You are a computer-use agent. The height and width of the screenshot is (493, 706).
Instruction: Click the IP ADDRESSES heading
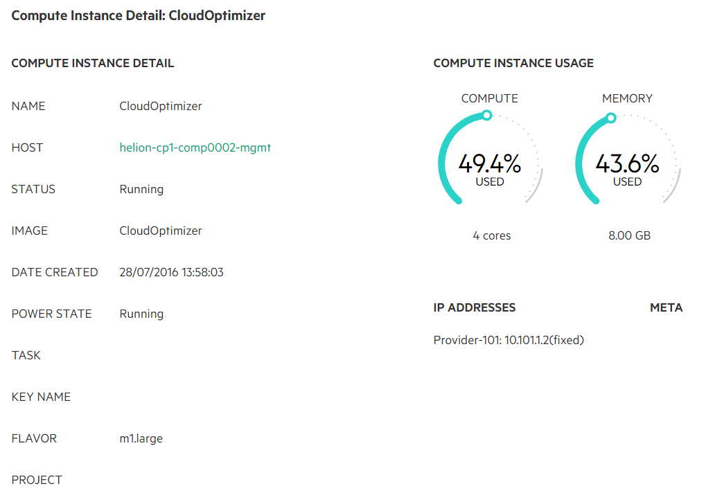point(475,307)
